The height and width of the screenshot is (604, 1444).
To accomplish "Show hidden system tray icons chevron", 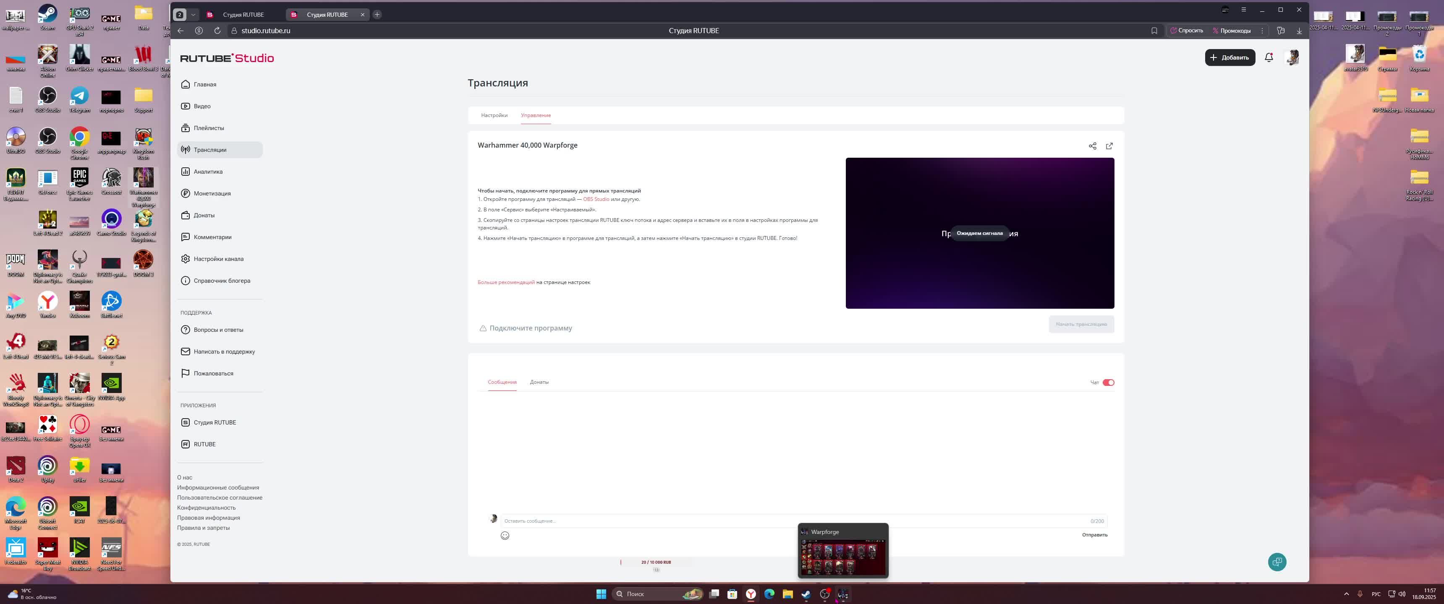I will click(1346, 594).
